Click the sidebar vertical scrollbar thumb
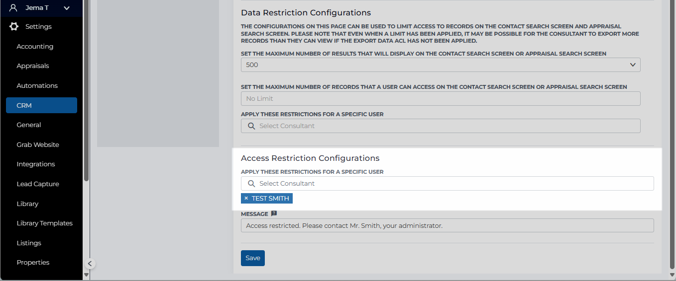 86,89
